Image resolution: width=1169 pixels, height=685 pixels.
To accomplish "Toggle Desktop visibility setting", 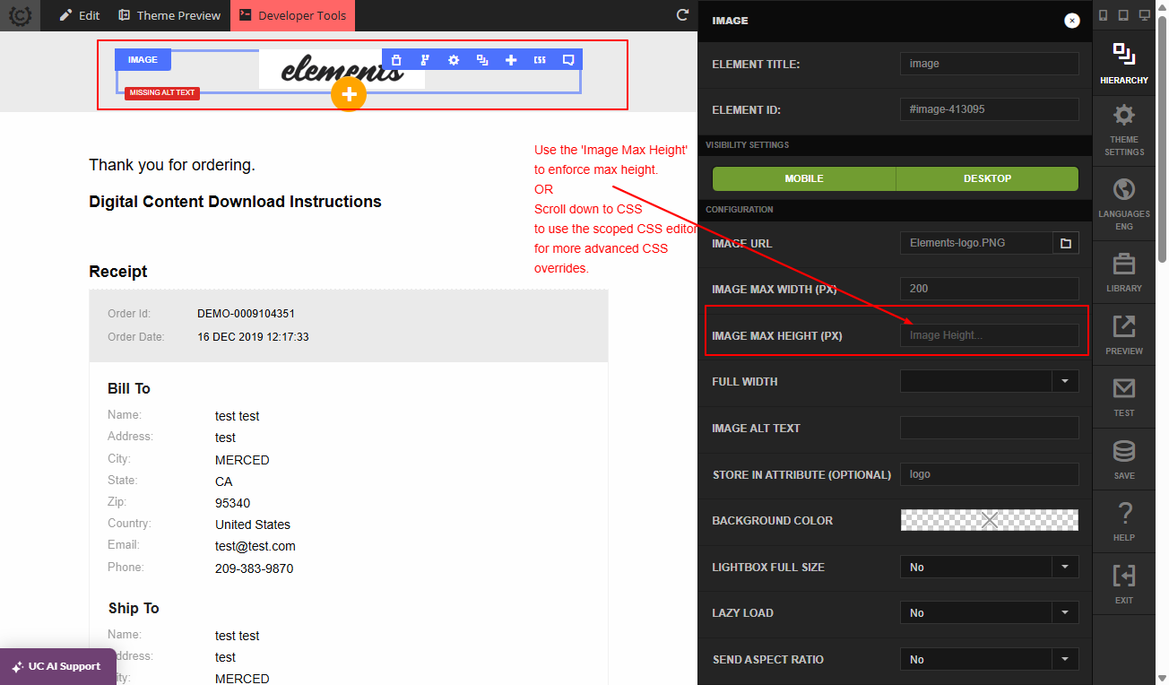I will [x=987, y=178].
